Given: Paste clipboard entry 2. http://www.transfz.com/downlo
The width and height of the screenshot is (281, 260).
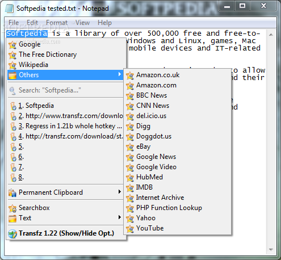Looking at the screenshot, I should pyautogui.click(x=65, y=116).
